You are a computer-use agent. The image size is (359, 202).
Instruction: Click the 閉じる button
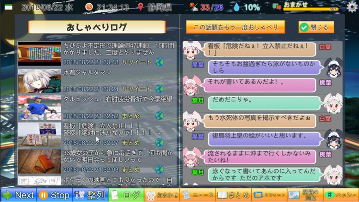click(x=316, y=27)
